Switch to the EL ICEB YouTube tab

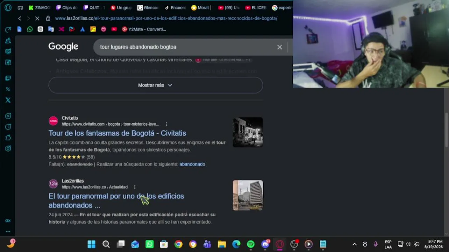tap(256, 7)
